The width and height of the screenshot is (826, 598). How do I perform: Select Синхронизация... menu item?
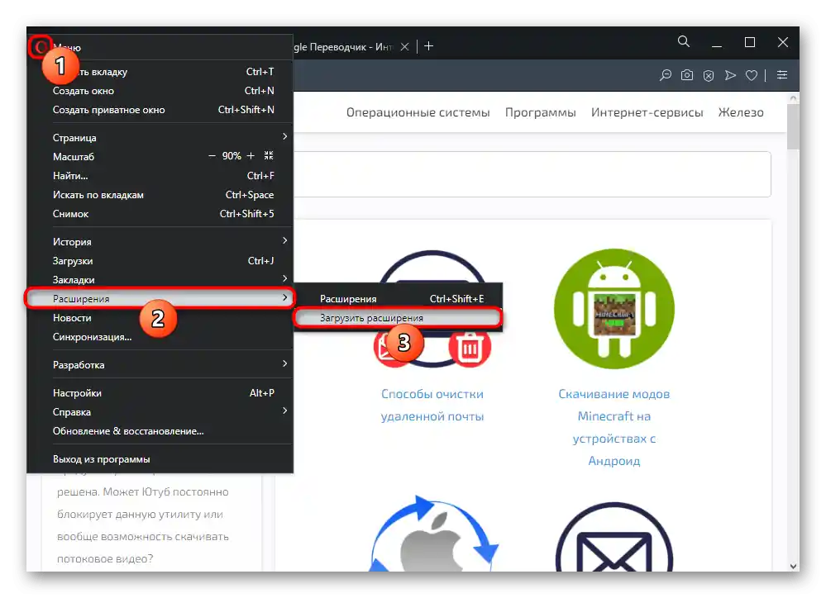pyautogui.click(x=160, y=337)
